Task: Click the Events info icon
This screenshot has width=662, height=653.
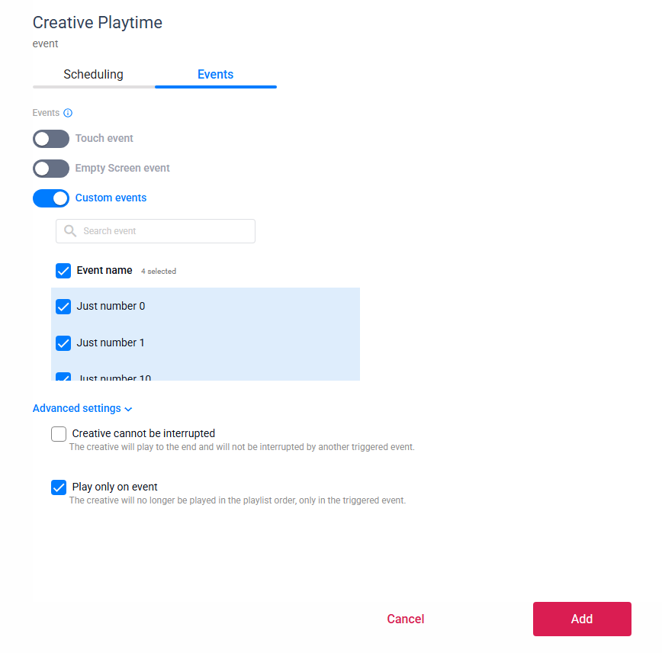Action: coord(68,113)
